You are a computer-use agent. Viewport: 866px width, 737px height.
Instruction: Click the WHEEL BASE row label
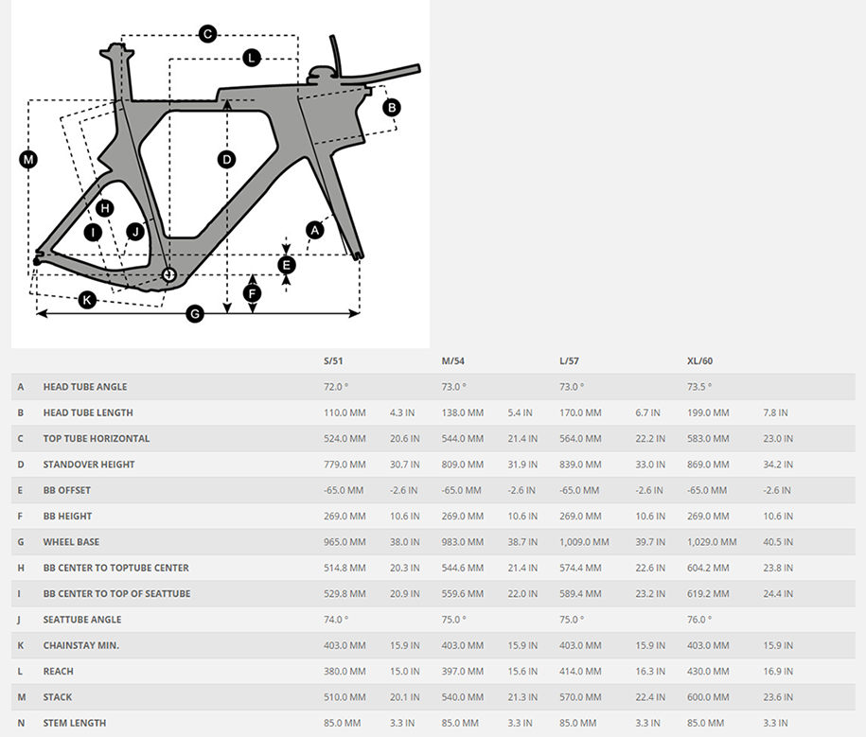coord(71,542)
